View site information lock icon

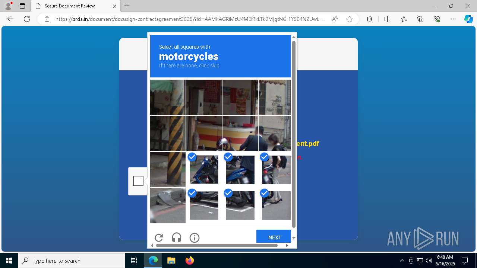pos(47,19)
